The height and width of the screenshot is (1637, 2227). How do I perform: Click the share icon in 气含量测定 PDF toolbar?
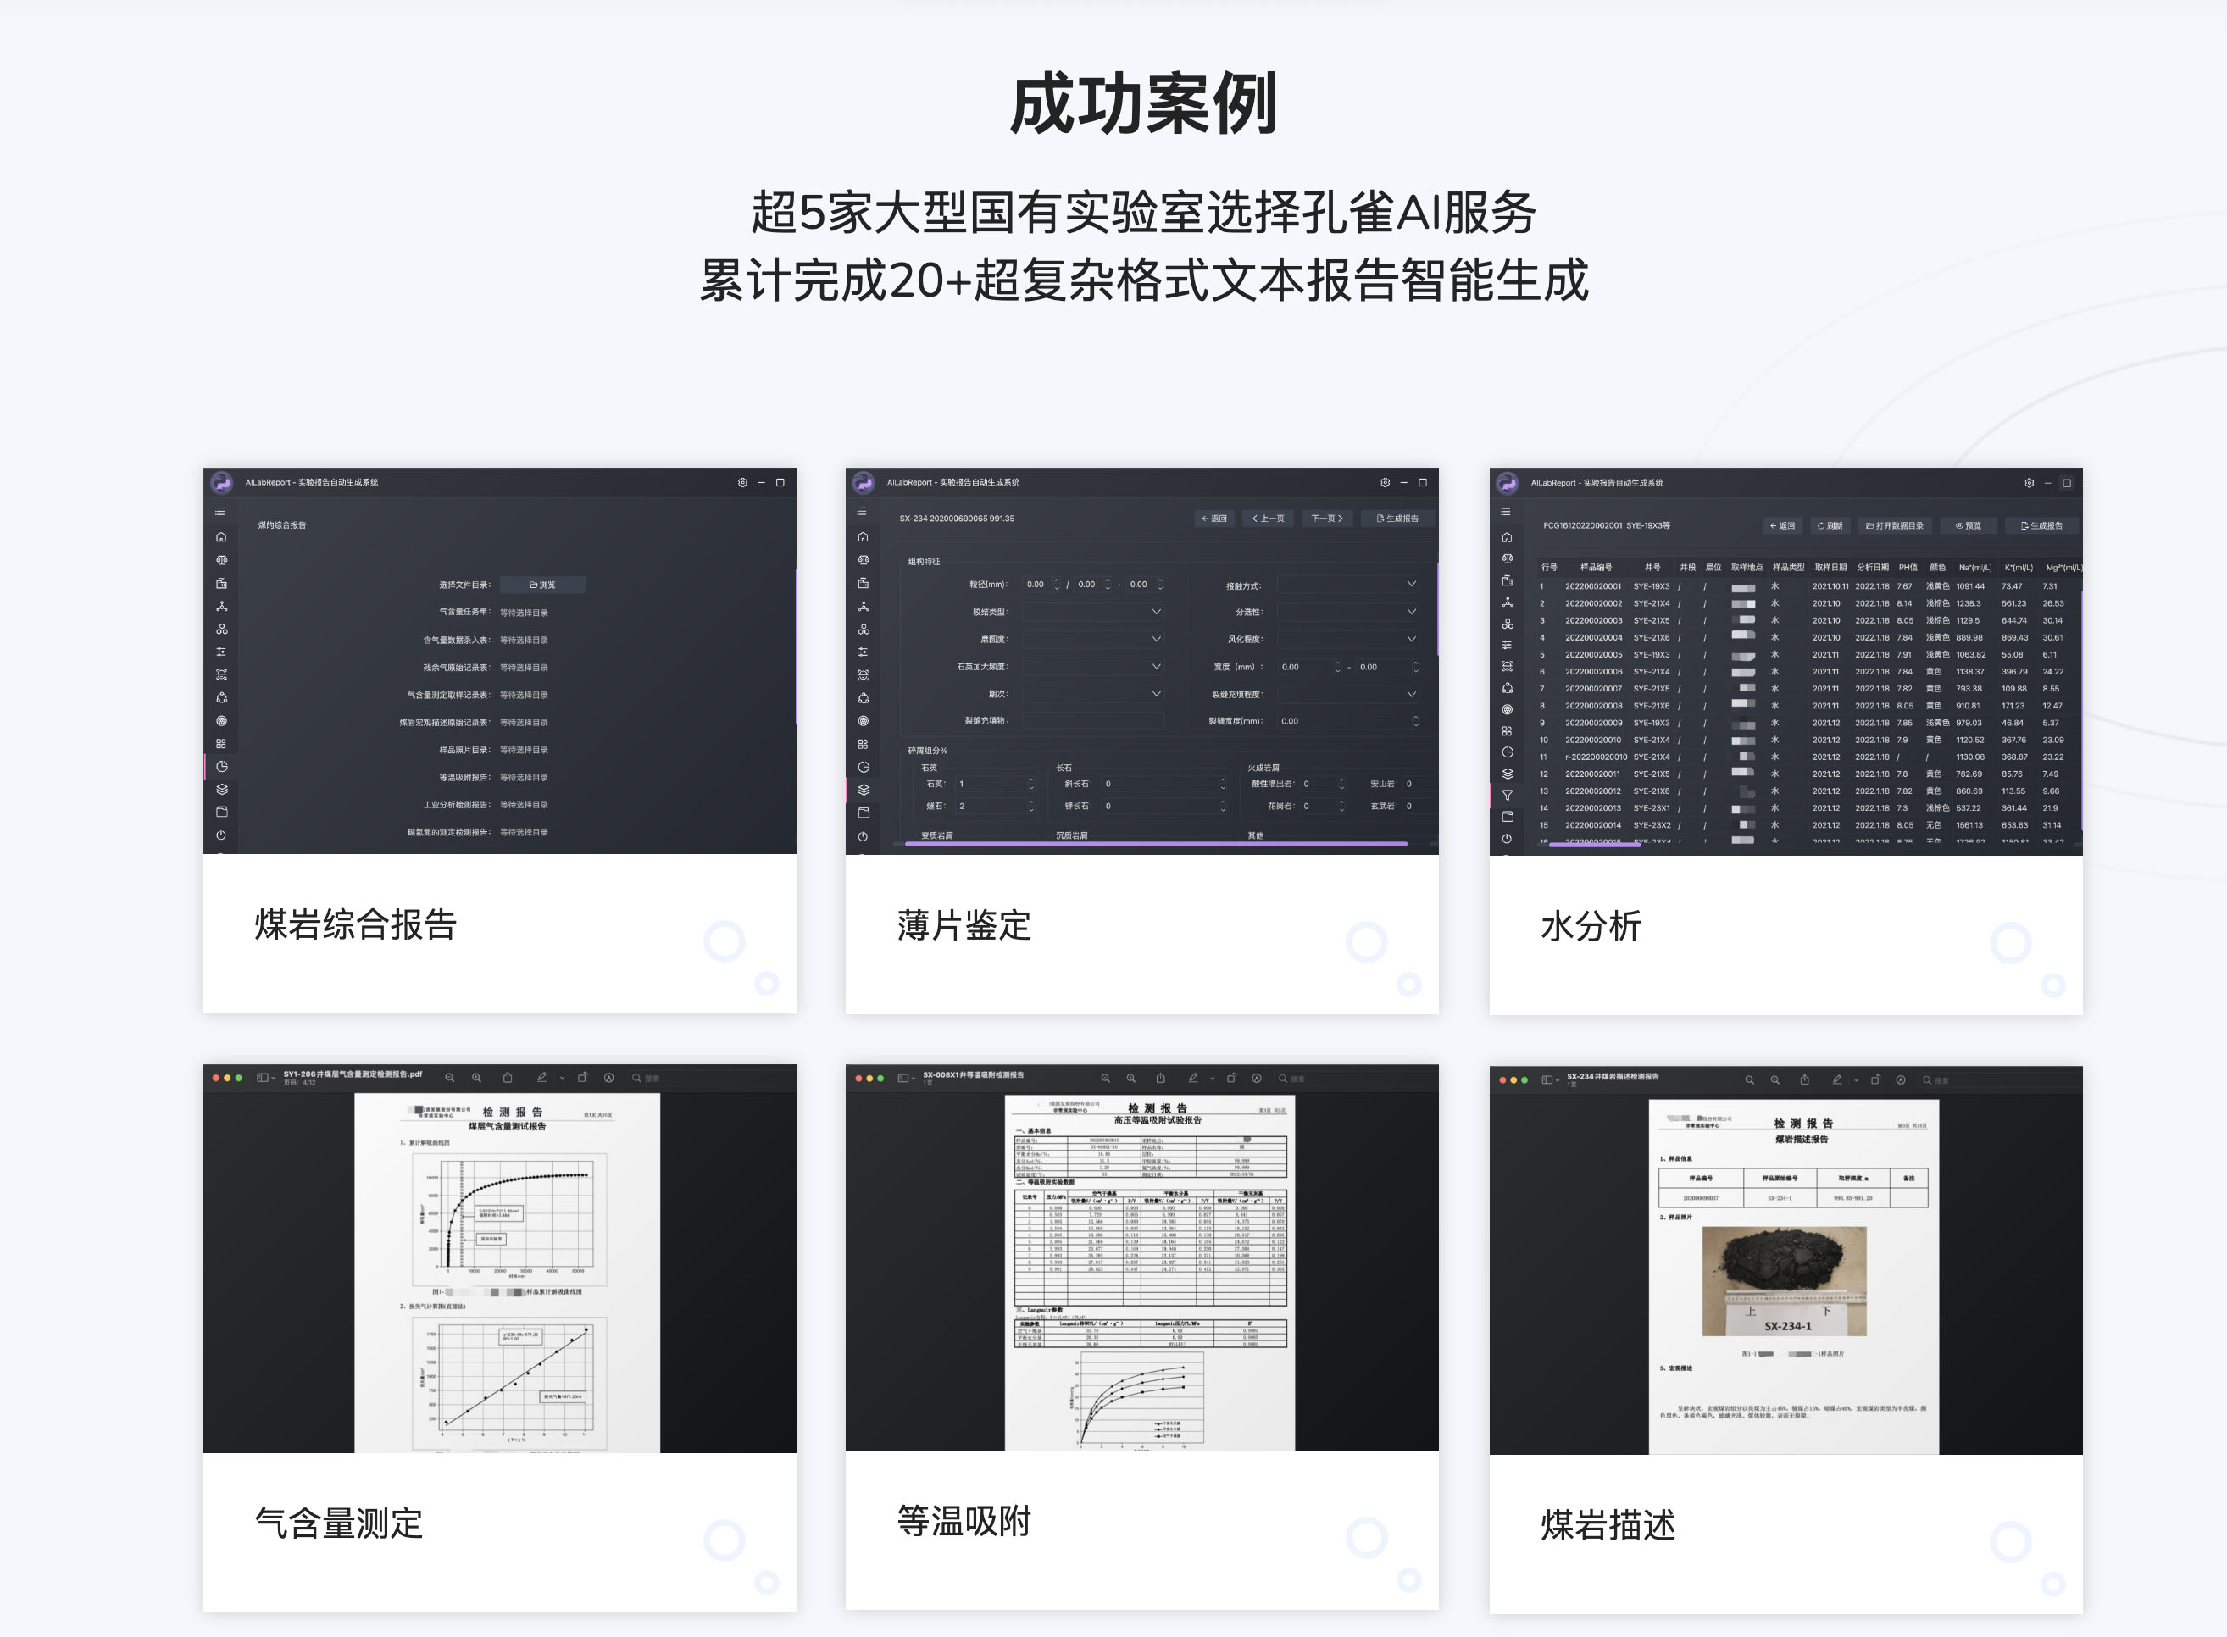coord(508,1078)
